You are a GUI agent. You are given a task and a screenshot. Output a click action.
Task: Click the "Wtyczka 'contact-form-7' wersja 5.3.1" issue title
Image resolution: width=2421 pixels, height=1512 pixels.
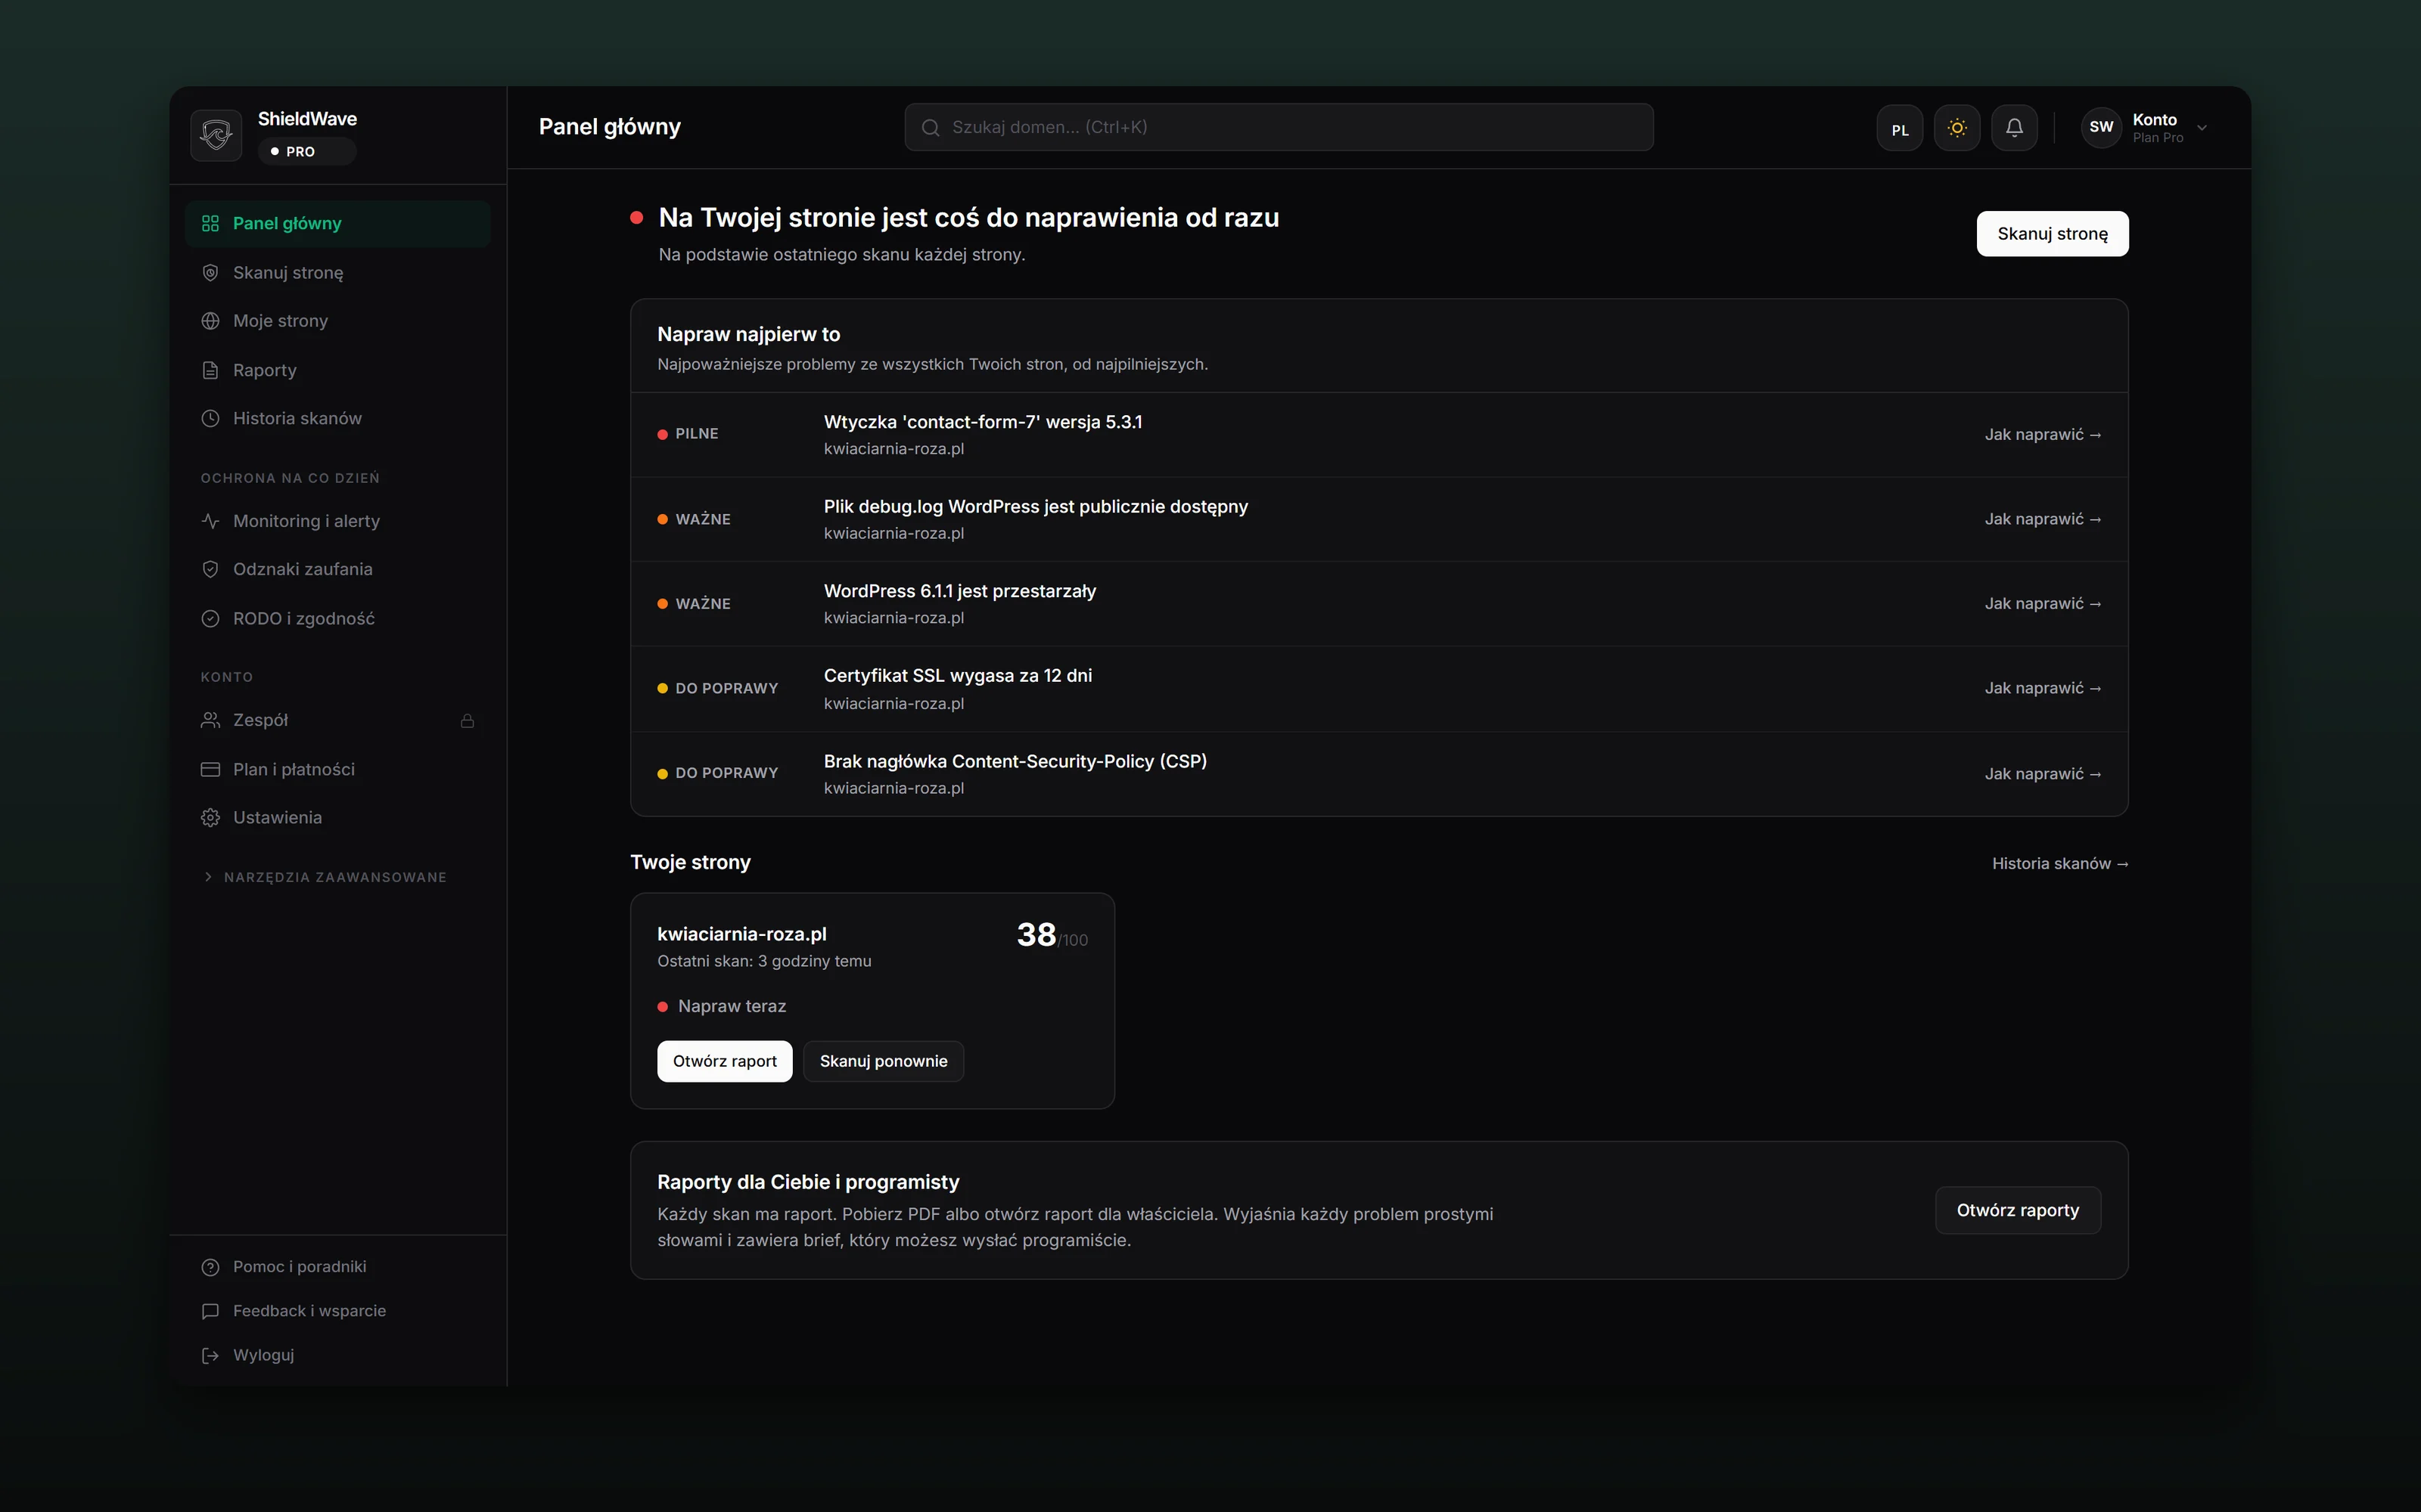(x=983, y=422)
